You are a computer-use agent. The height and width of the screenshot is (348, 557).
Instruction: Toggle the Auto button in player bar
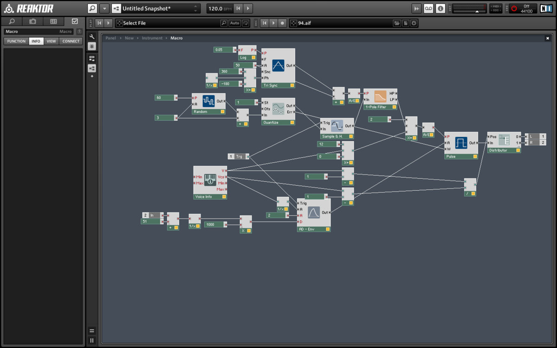[235, 23]
